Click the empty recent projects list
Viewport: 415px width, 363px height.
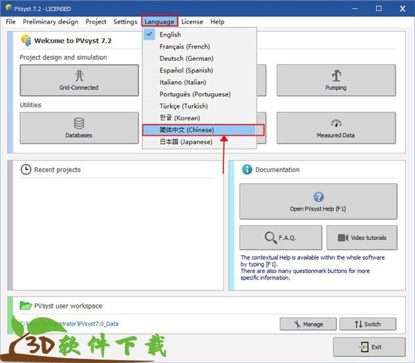click(118, 234)
